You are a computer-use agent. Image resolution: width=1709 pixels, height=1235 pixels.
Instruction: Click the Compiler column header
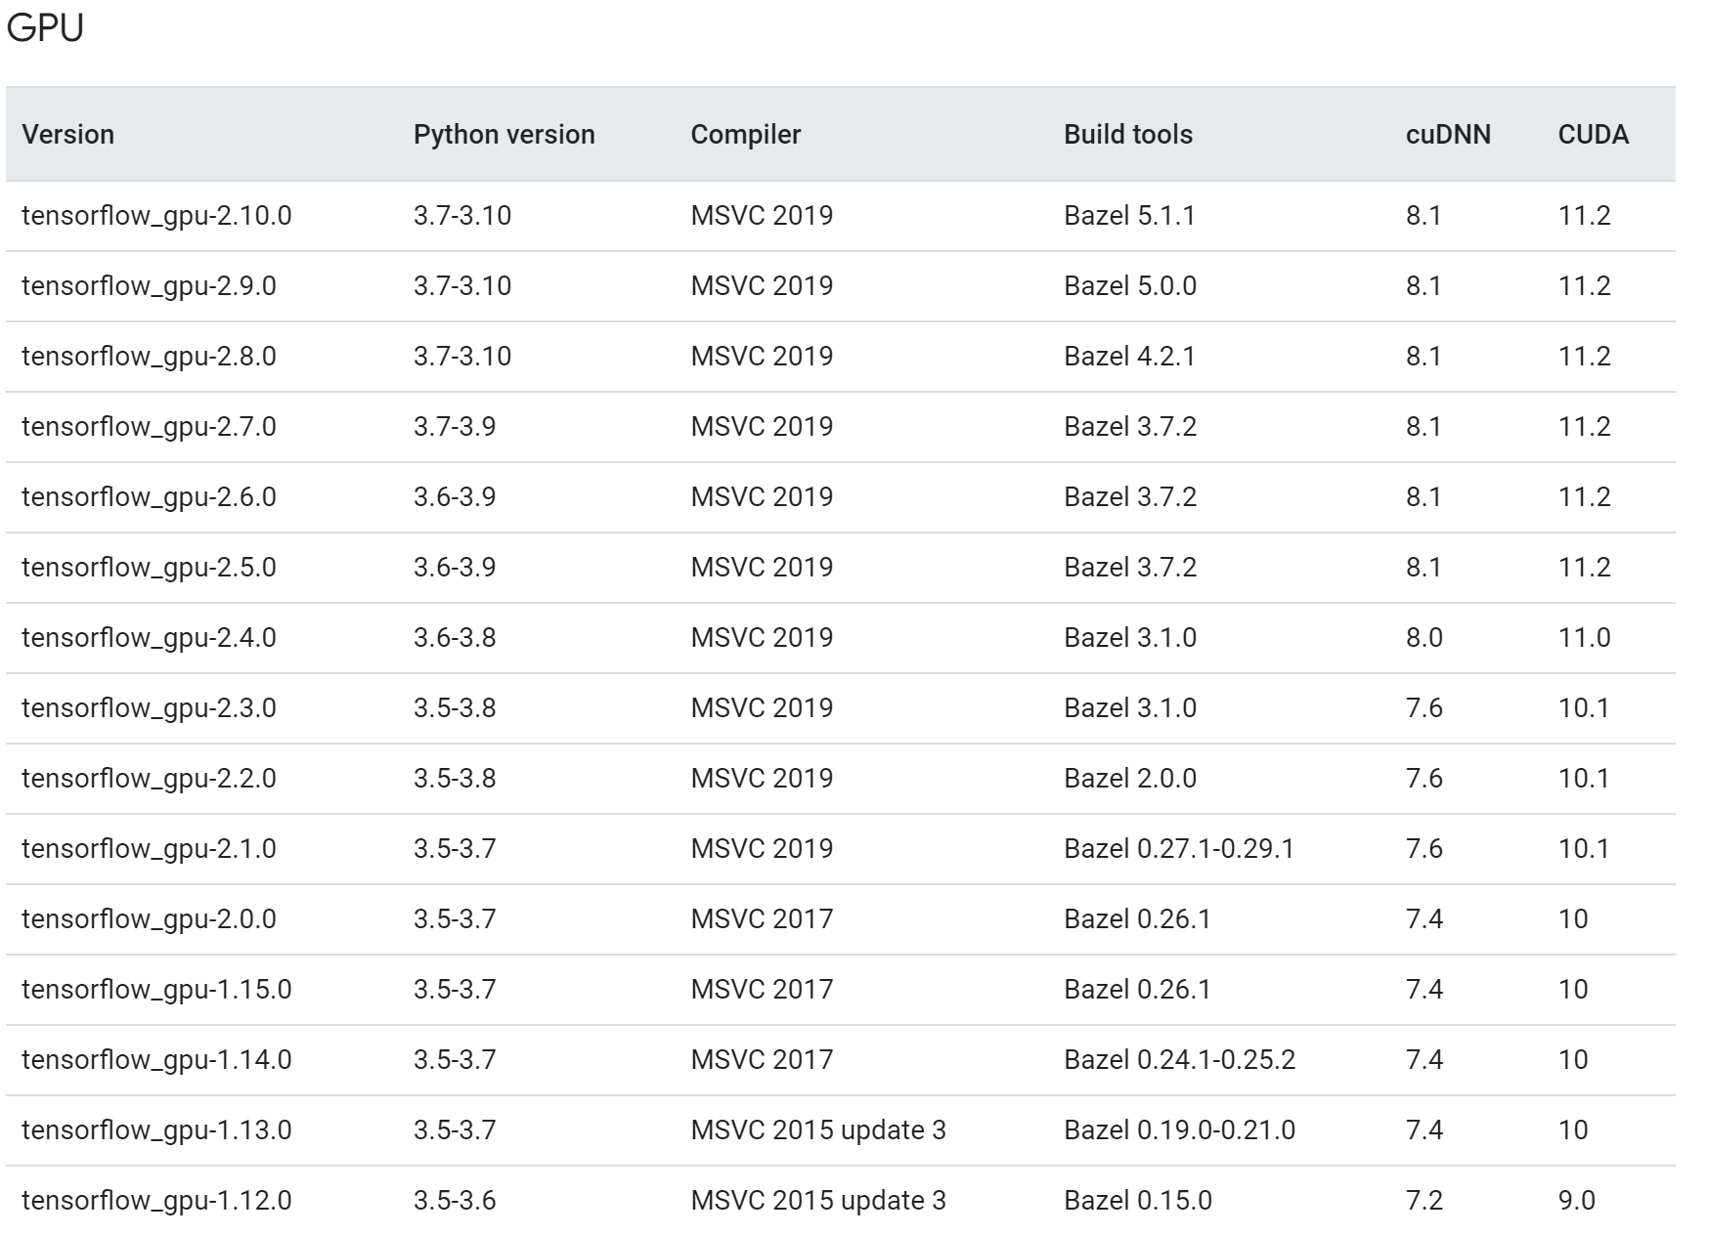pyautogui.click(x=746, y=134)
